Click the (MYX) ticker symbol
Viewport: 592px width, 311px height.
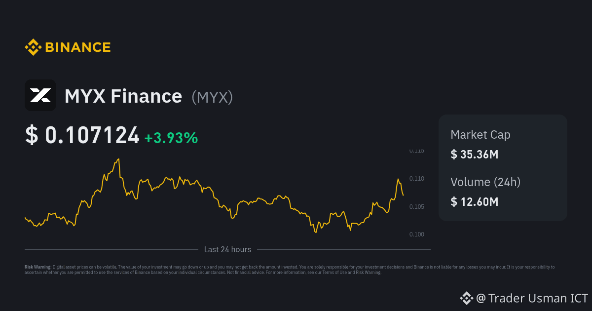[212, 97]
